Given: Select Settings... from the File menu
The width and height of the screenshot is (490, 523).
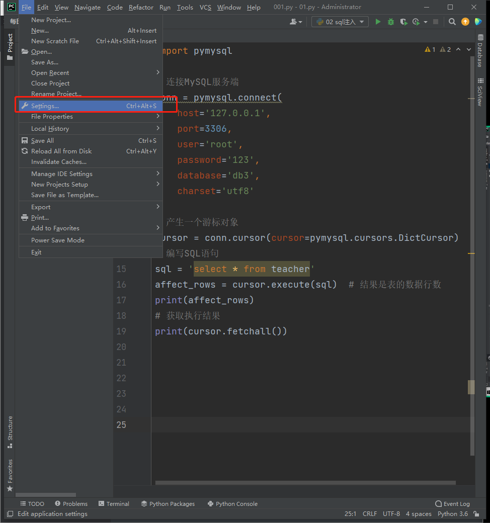Looking at the screenshot, I should tap(45, 106).
